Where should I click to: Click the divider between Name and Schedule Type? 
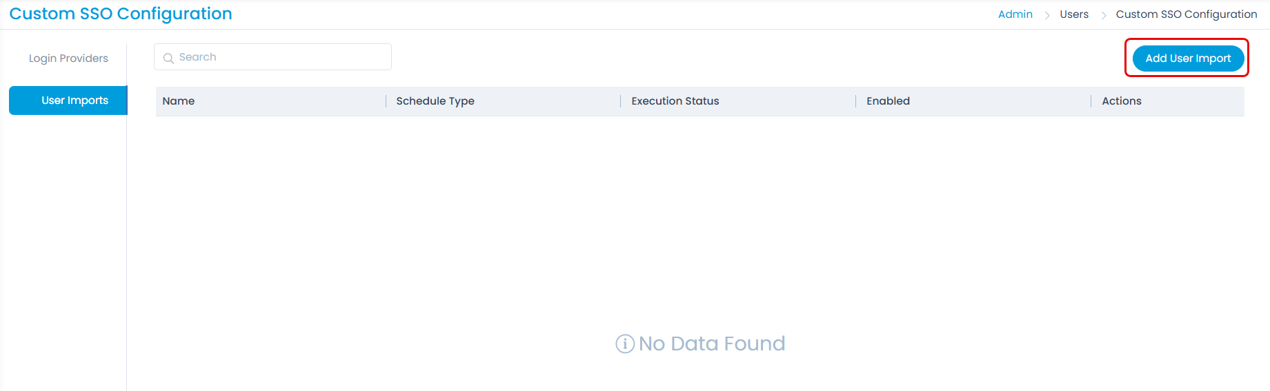(x=386, y=101)
